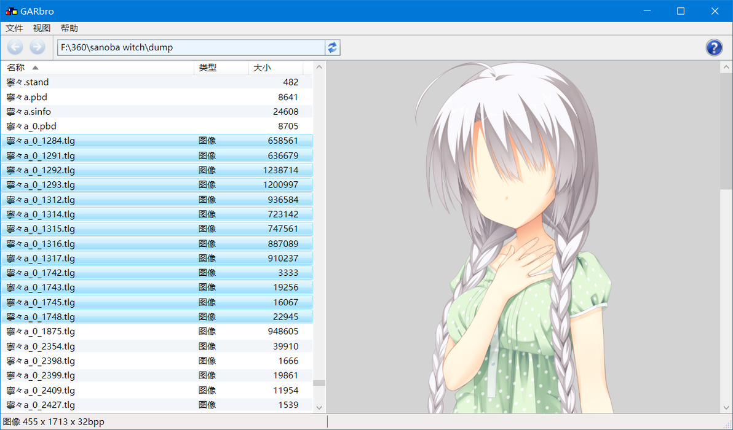Image resolution: width=733 pixels, height=430 pixels.
Task: Click the size value 948605
Action: pos(283,332)
